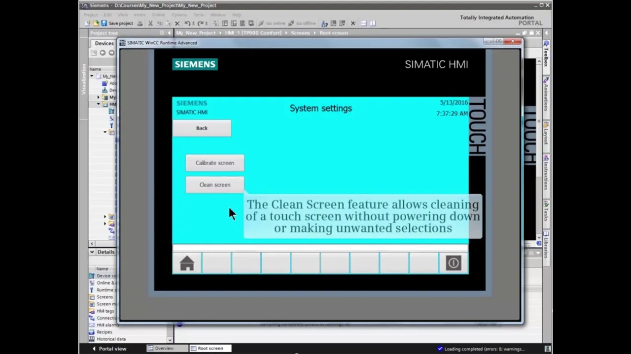Screen dimensions: 631x354
Task: Click Screens in Details view list
Action: (105, 297)
